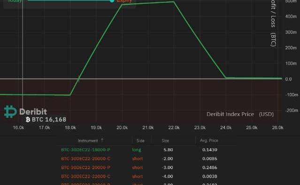Image resolution: width=300 pixels, height=185 pixels.
Task: Click the payoff curve peak at 22k
Action: click(x=174, y=2)
